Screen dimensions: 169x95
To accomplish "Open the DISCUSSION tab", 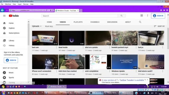I will [x=112, y=22].
